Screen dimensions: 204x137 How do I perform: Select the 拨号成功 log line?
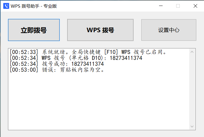pyautogui.click(x=57, y=64)
